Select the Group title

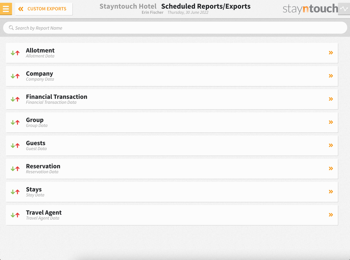(x=35, y=120)
